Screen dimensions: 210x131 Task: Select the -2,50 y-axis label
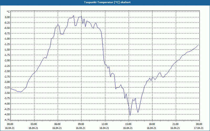click(7, 71)
